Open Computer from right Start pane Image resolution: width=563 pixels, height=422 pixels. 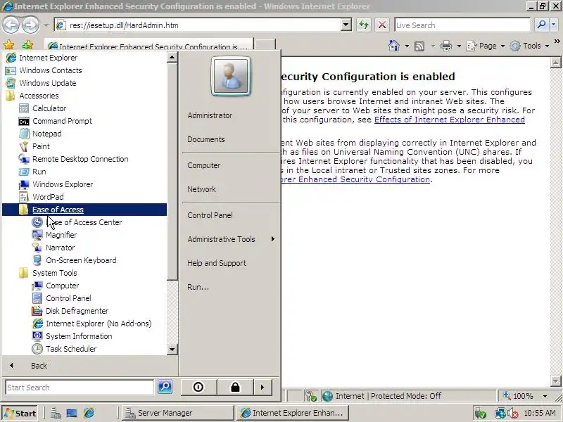pos(203,165)
